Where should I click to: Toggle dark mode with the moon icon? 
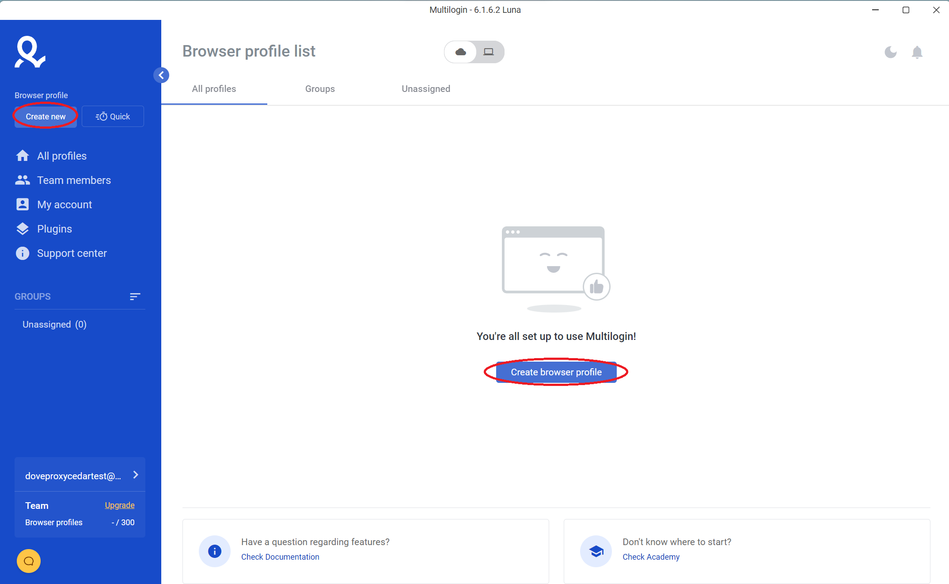[x=891, y=52]
